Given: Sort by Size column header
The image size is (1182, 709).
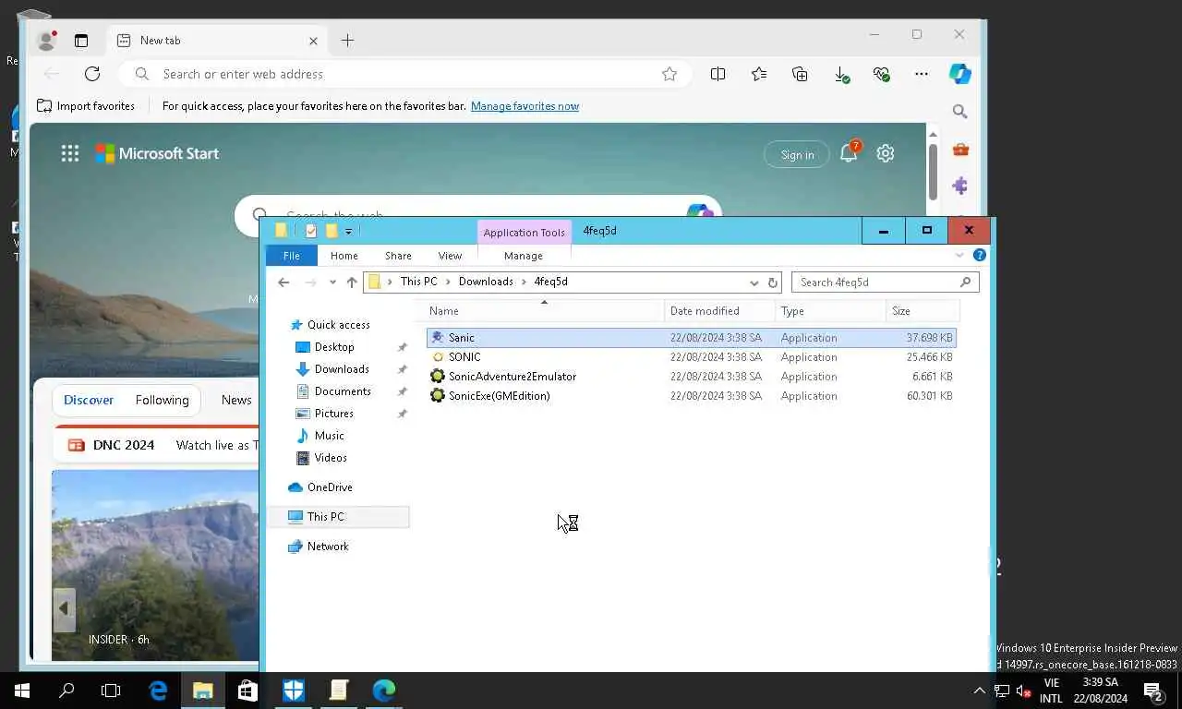Looking at the screenshot, I should 923,311.
